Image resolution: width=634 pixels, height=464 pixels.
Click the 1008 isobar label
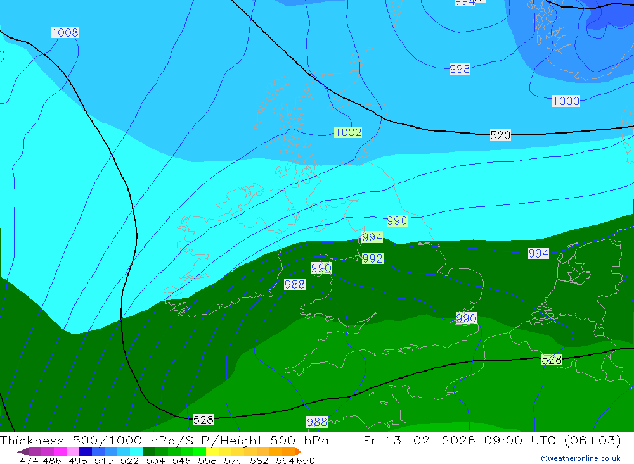tap(65, 32)
